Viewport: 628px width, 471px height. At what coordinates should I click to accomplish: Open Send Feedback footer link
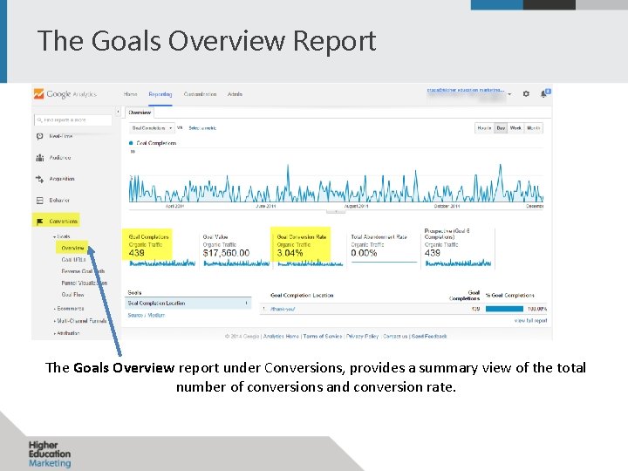(x=429, y=337)
